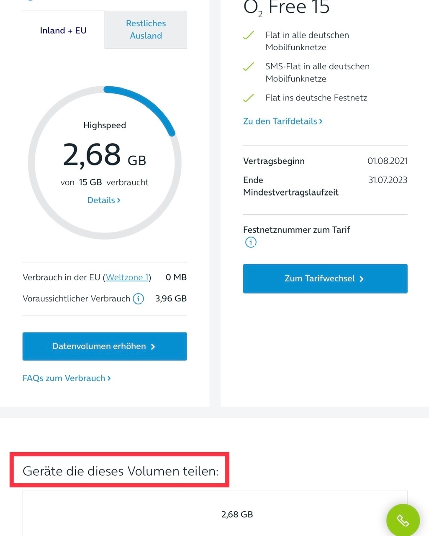Click the Datenvolumen erhöhen button
429x536 pixels.
(105, 346)
